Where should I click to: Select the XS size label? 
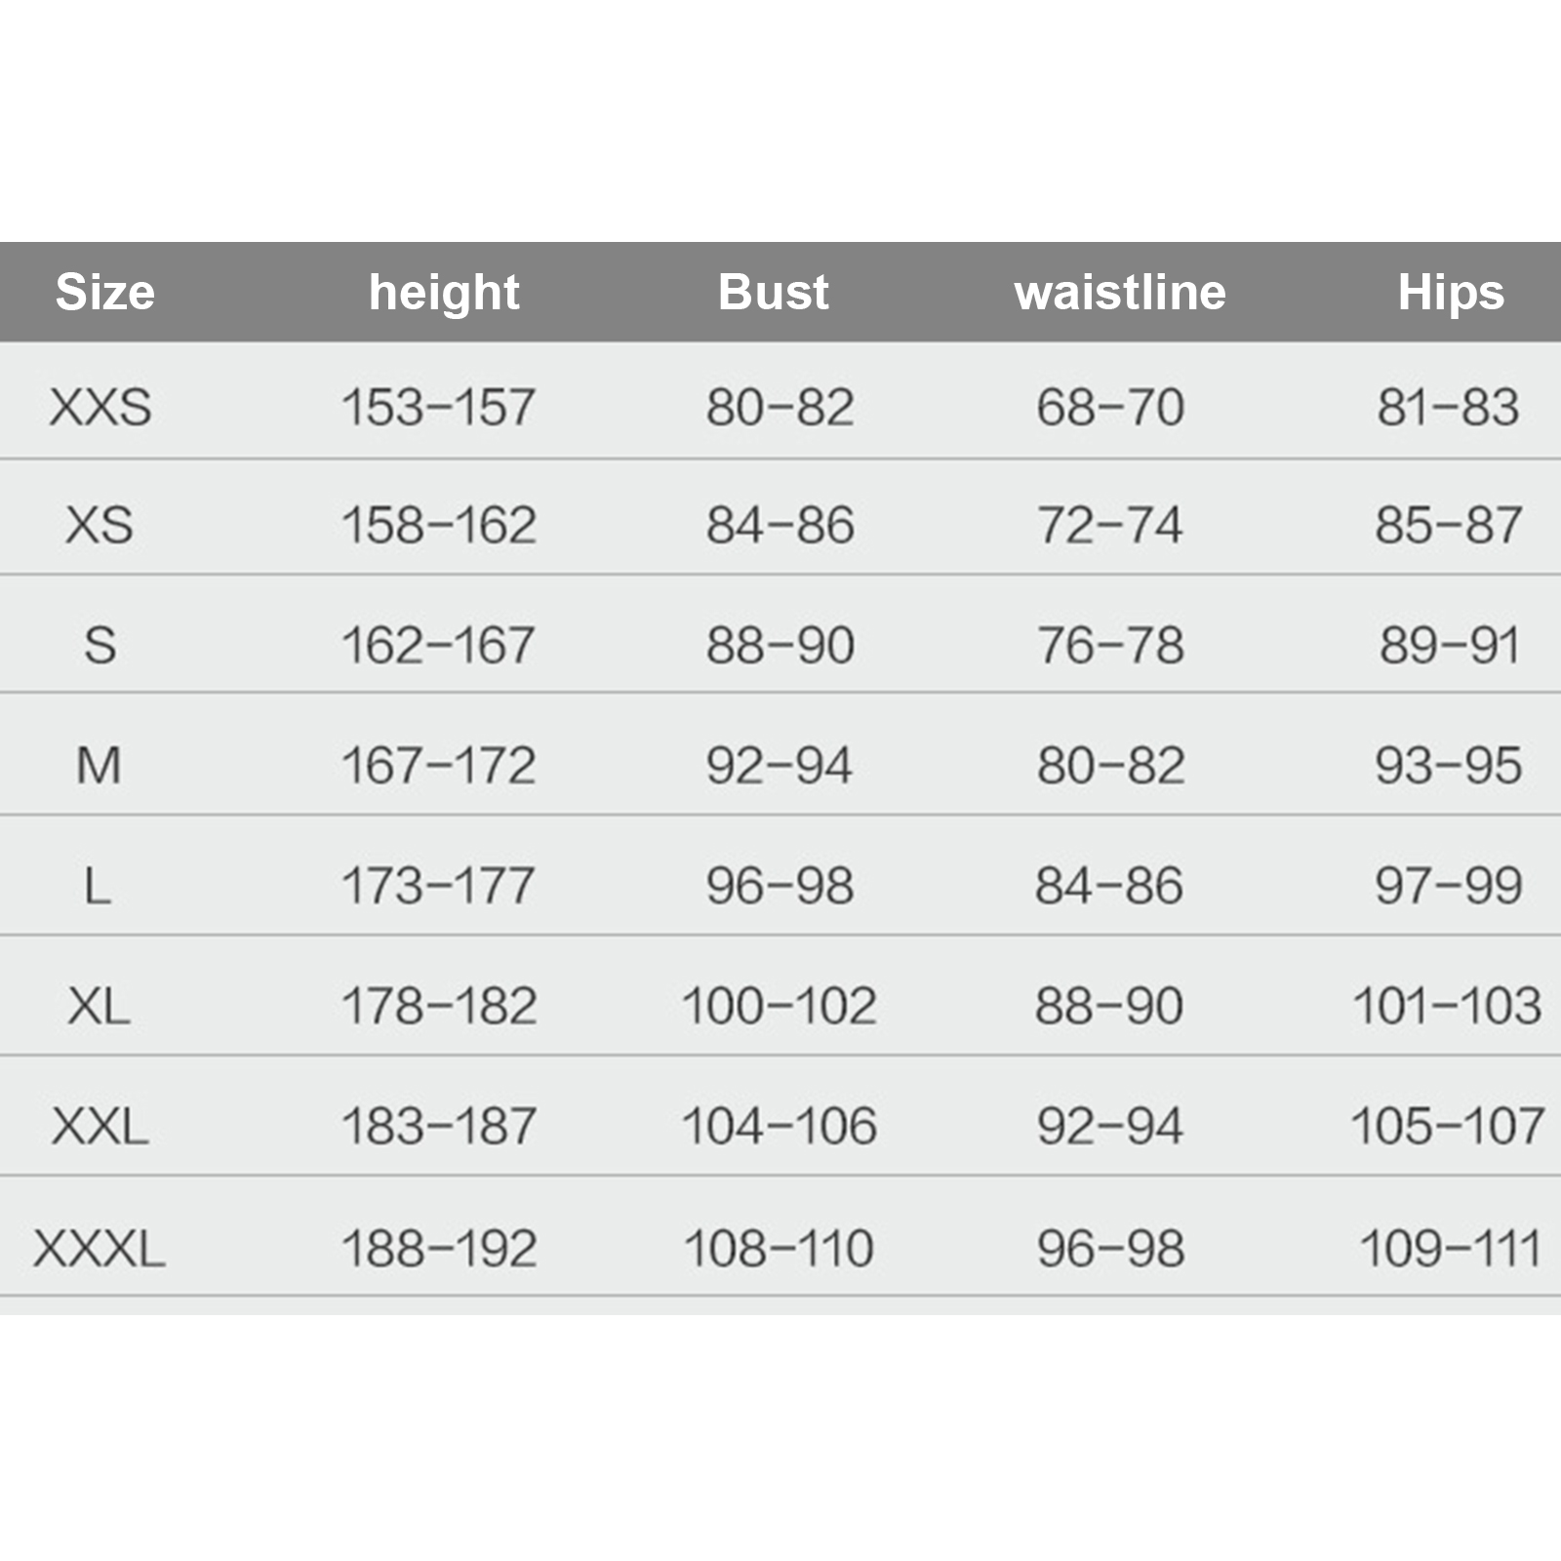click(100, 525)
